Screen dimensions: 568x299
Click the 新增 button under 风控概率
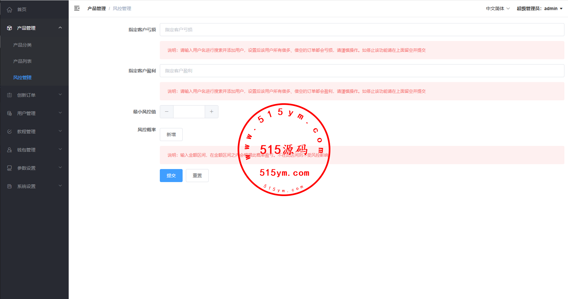pyautogui.click(x=171, y=135)
